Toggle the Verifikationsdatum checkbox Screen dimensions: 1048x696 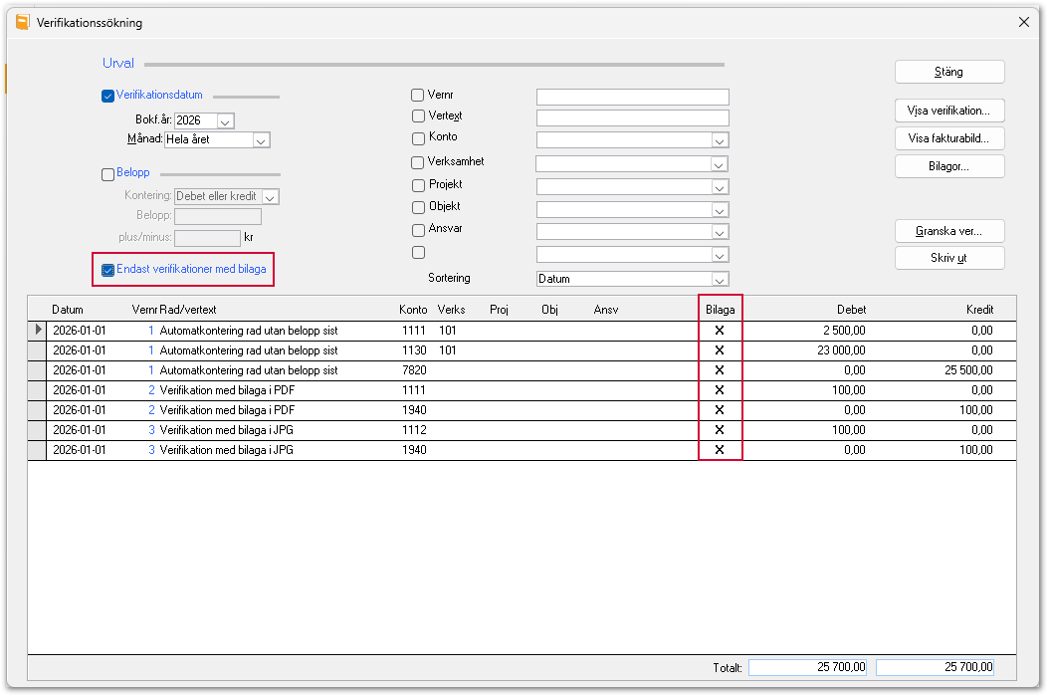107,96
